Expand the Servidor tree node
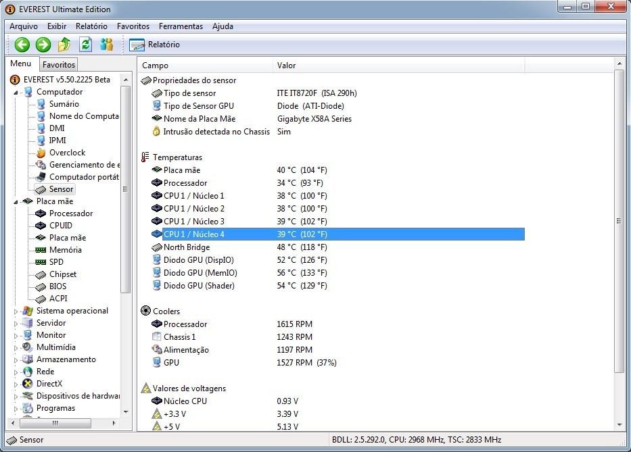 click(16, 324)
